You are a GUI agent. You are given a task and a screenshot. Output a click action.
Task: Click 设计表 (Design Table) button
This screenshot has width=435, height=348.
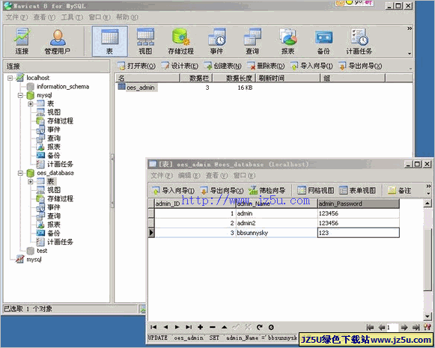pos(180,66)
